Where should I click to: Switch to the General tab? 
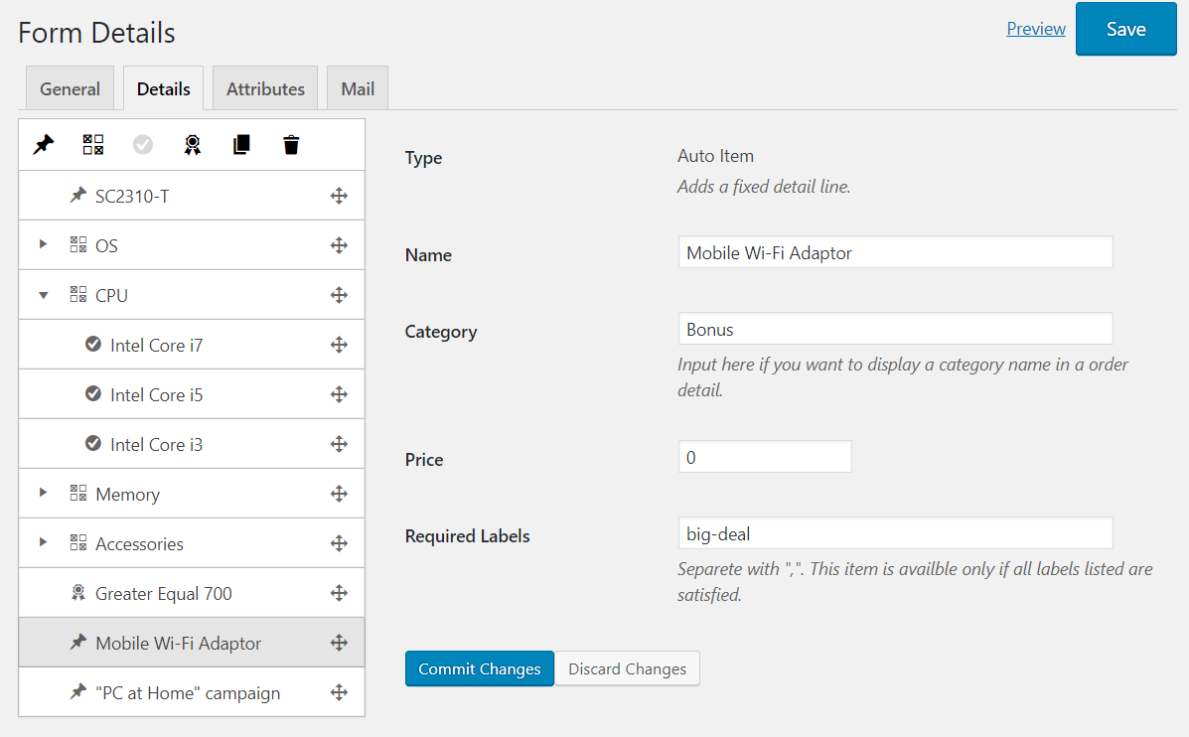coord(70,87)
